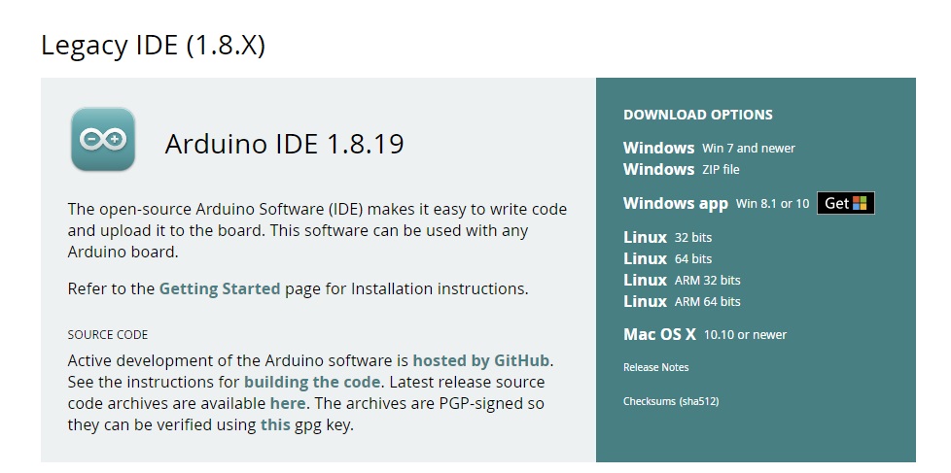Open the Checksums (sha512) link

click(x=671, y=401)
